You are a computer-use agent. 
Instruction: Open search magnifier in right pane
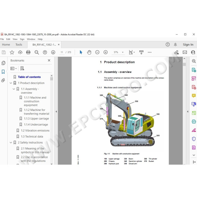194,61
